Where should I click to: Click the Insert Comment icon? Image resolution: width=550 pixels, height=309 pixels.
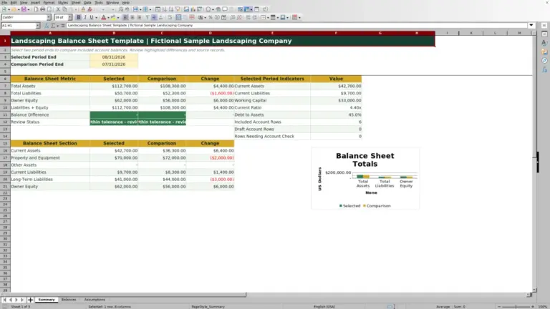coord(225,9)
